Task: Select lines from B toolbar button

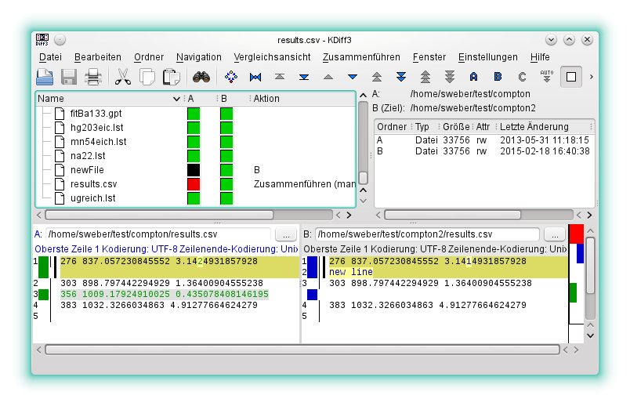Action: pos(498,77)
